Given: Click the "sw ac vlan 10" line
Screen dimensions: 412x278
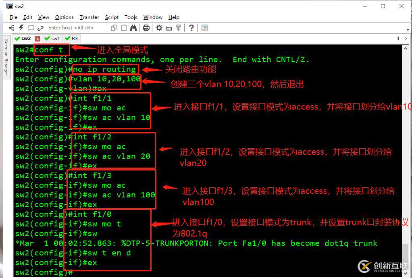Looking at the screenshot, I should click(83, 118).
